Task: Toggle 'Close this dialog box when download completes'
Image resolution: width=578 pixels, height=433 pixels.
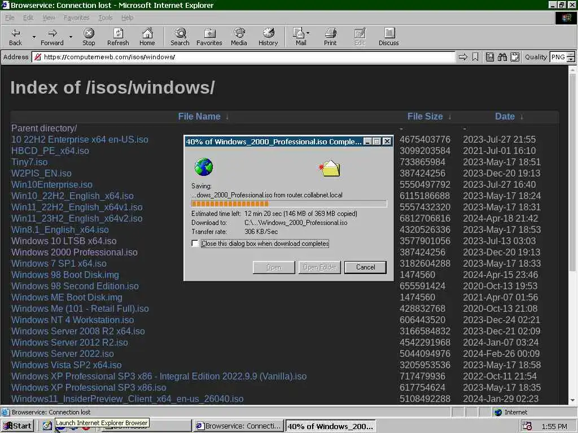Action: pyautogui.click(x=195, y=244)
